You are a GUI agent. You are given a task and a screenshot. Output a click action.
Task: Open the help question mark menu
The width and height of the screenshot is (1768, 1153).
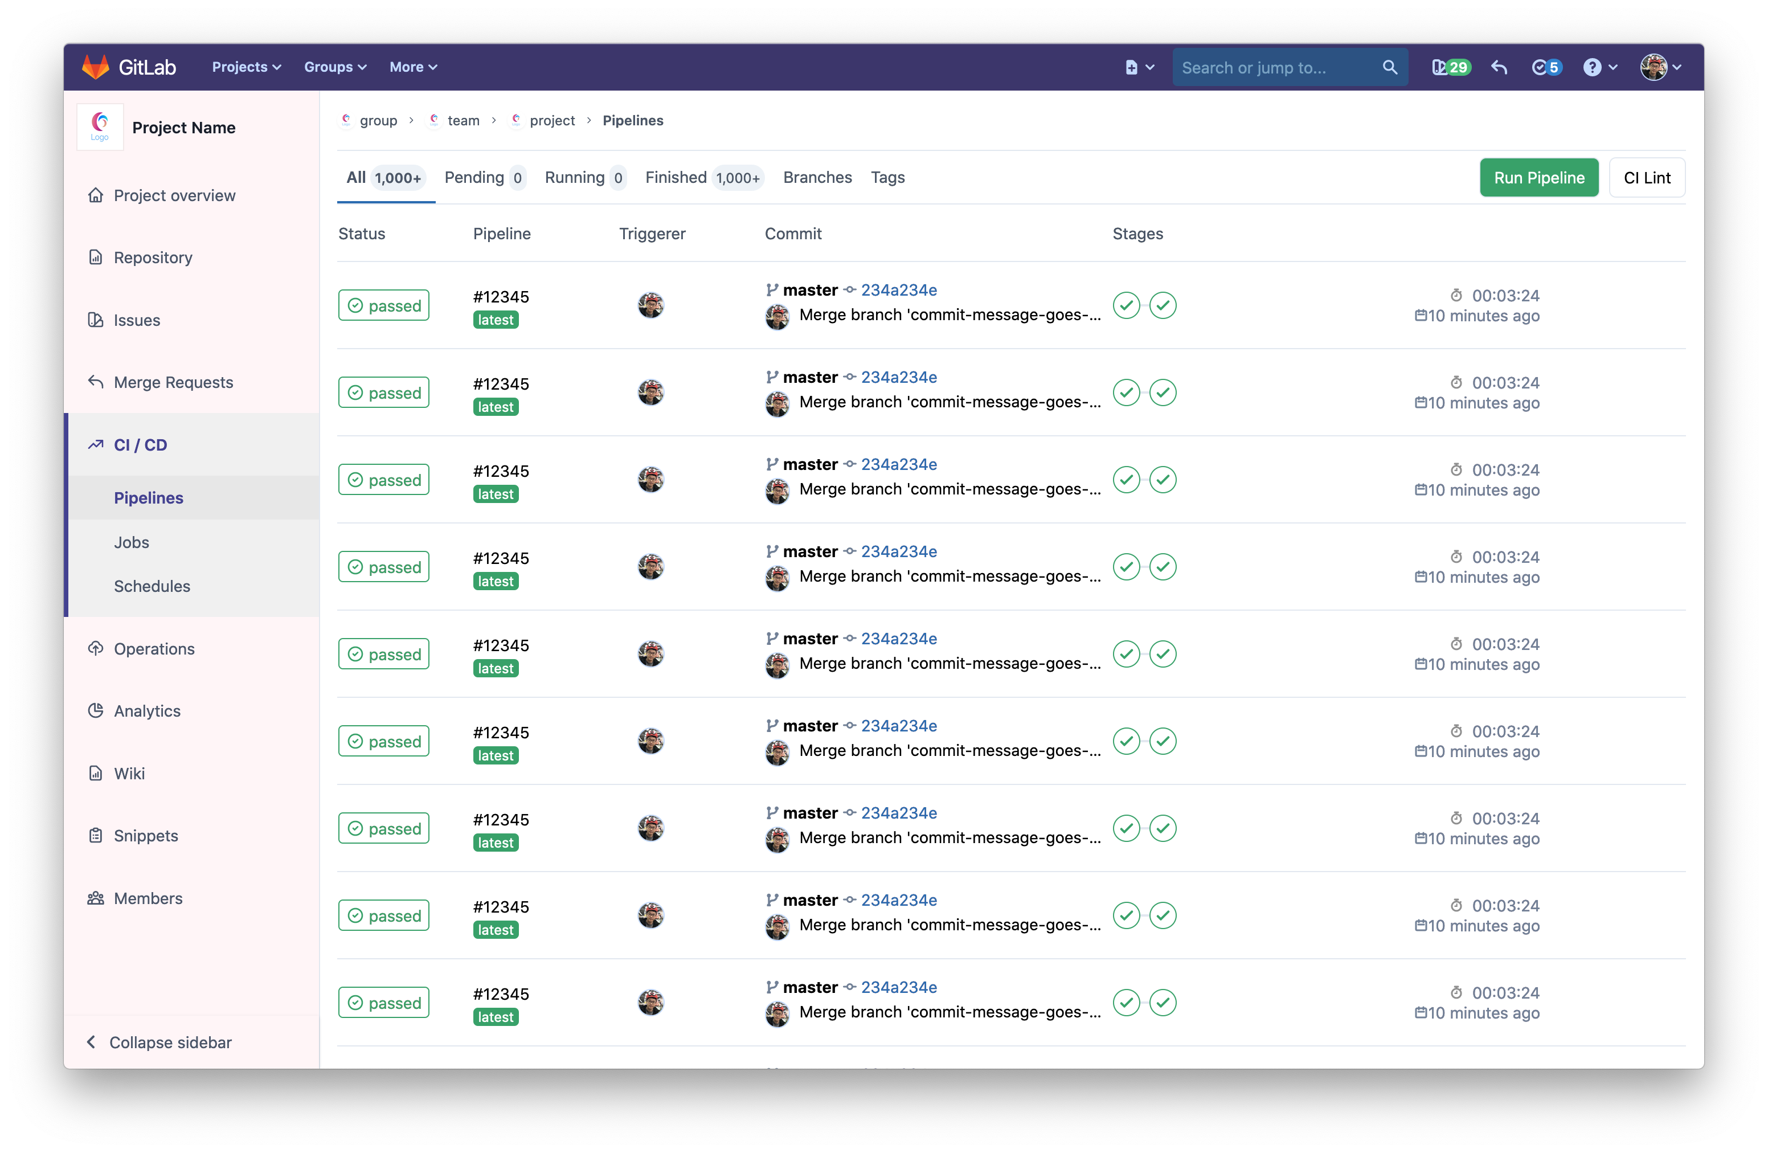[1599, 68]
